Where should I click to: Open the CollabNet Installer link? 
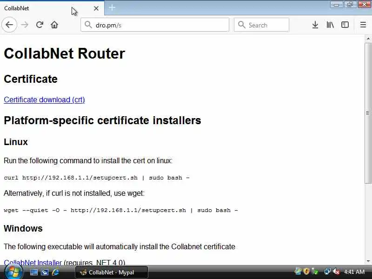click(x=33, y=262)
